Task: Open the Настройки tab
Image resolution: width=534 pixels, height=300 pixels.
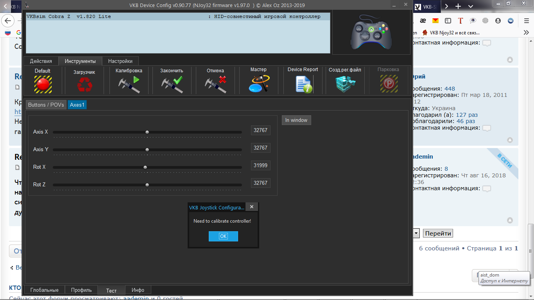Action: (120, 61)
